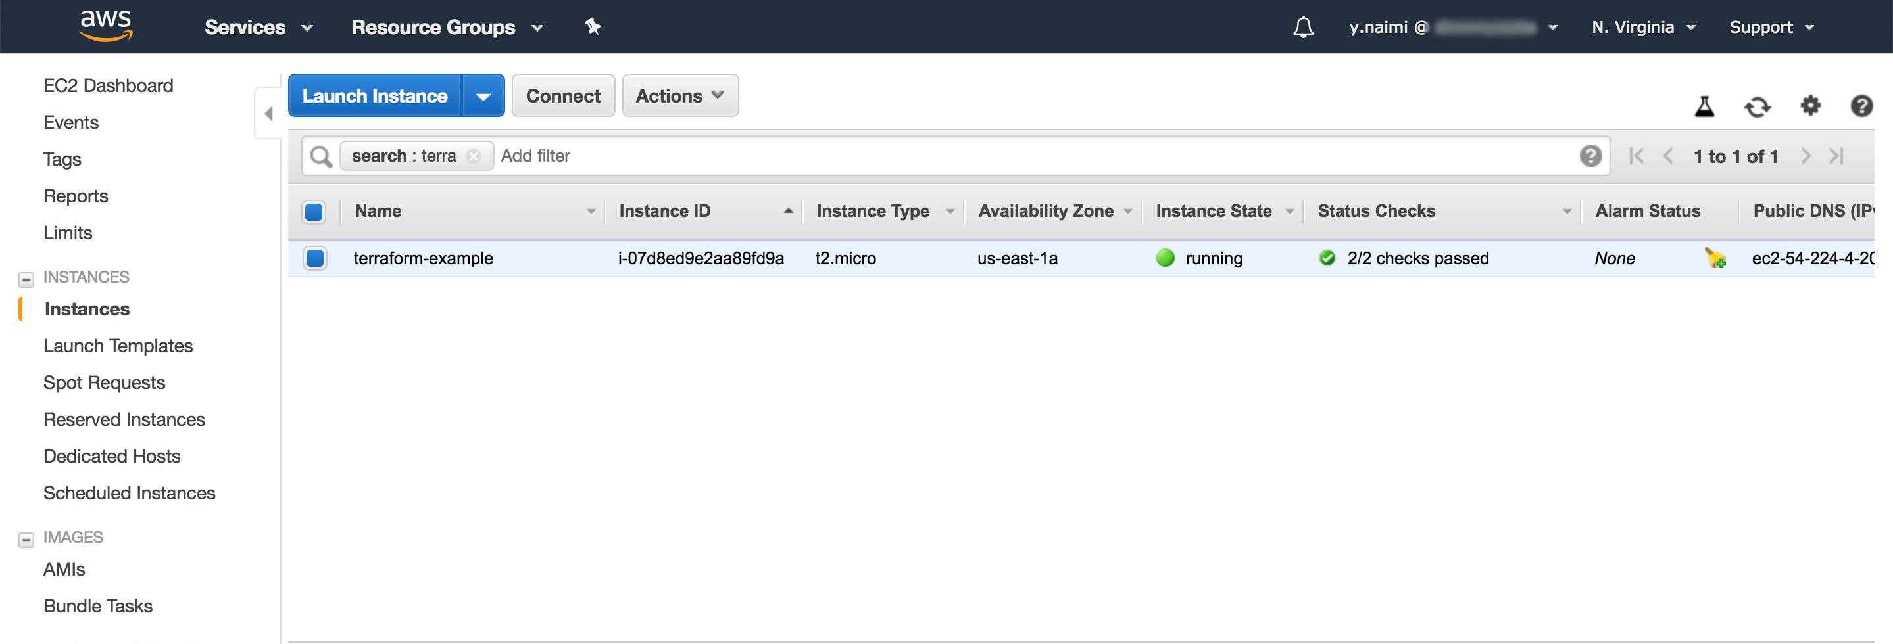This screenshot has width=1893, height=644.
Task: Open the Launch Instance dropdown arrow
Action: (x=483, y=95)
